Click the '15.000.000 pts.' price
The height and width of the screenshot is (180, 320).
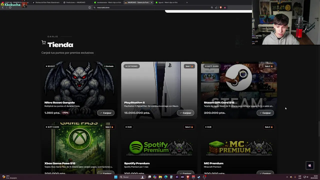tap(137, 113)
